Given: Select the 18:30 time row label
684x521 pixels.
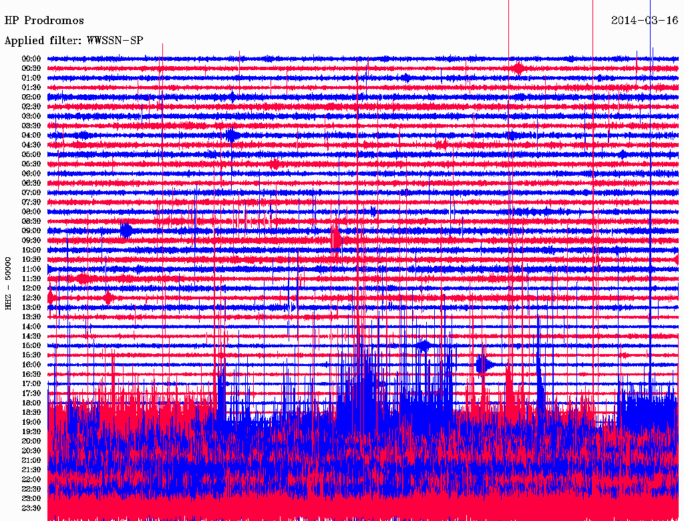Looking at the screenshot, I should (31, 412).
